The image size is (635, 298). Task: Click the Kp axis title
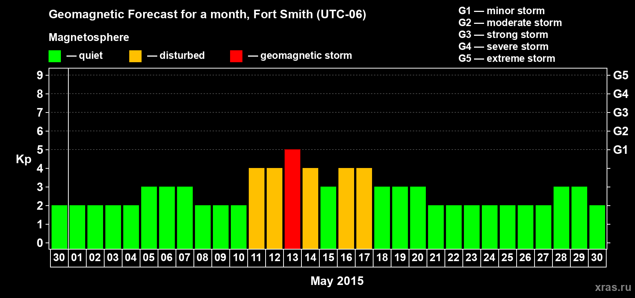(x=24, y=159)
